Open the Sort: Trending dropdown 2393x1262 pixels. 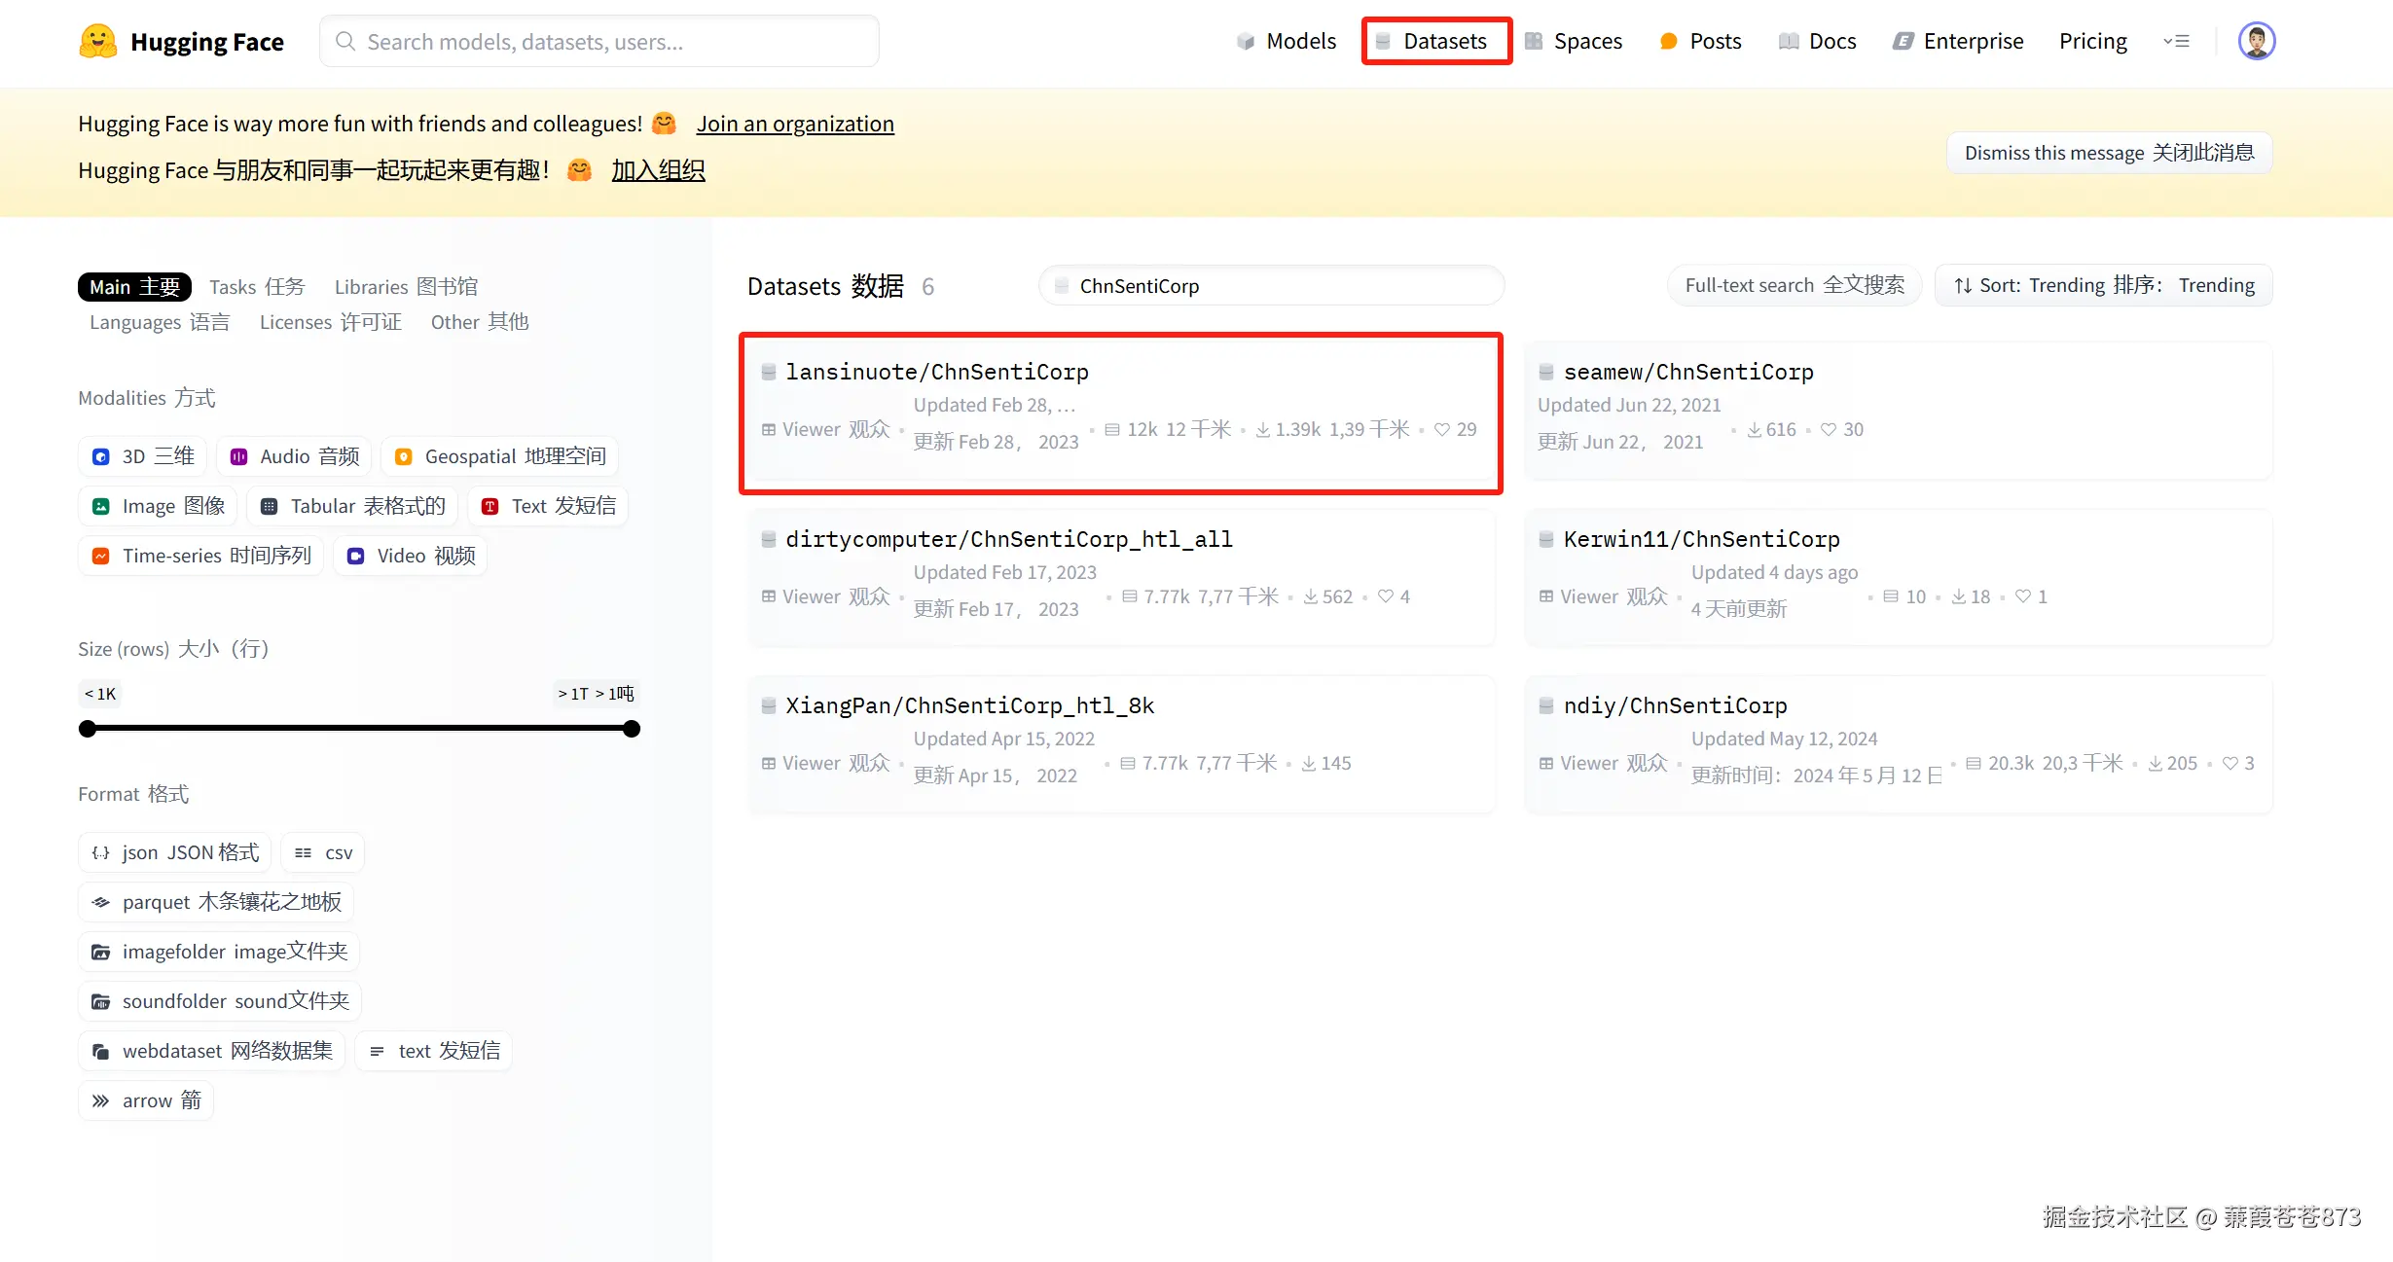tap(2103, 285)
